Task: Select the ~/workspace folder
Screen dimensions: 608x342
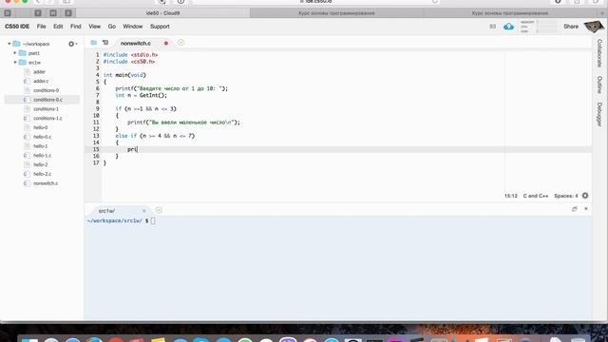Action: (36, 44)
